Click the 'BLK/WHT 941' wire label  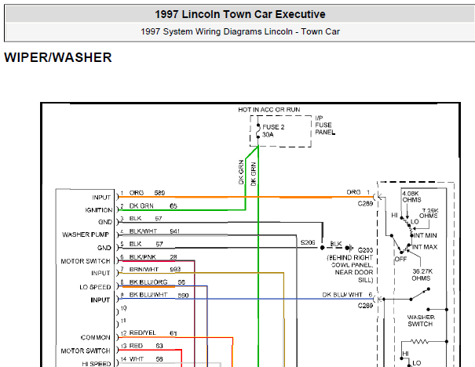click(155, 231)
